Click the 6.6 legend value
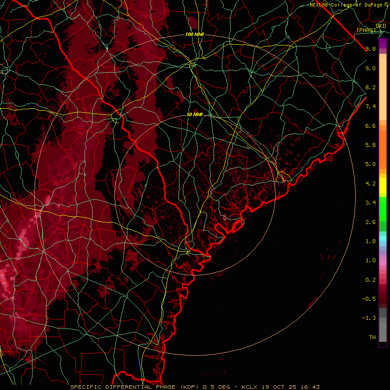 pyautogui.click(x=370, y=126)
